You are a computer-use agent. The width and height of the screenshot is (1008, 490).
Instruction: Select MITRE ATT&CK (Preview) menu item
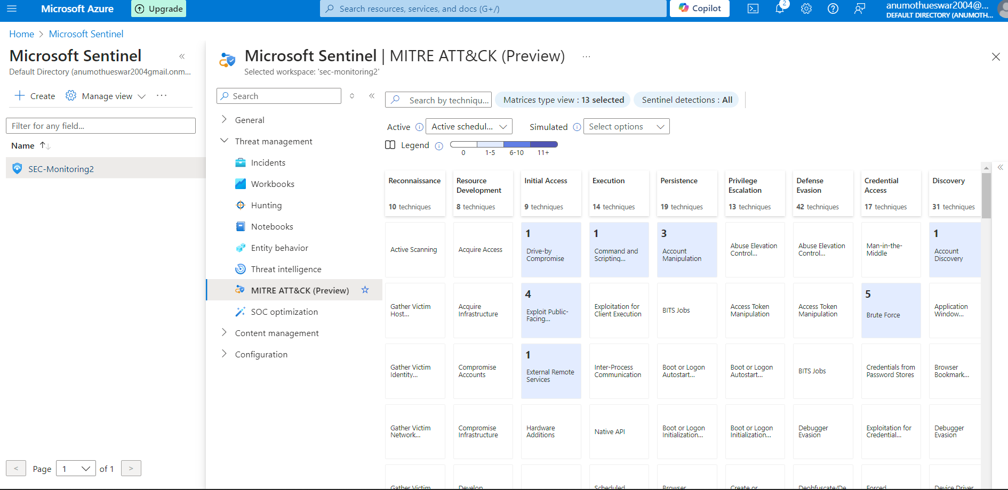(294, 290)
